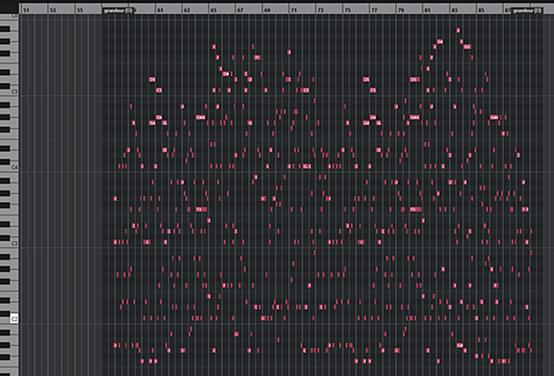554x376 pixels.
Task: Select the C5 note at bar 77
Action: 372,91
